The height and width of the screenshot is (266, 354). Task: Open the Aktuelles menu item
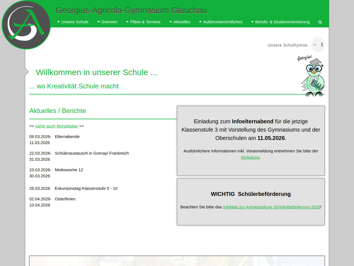[180, 22]
